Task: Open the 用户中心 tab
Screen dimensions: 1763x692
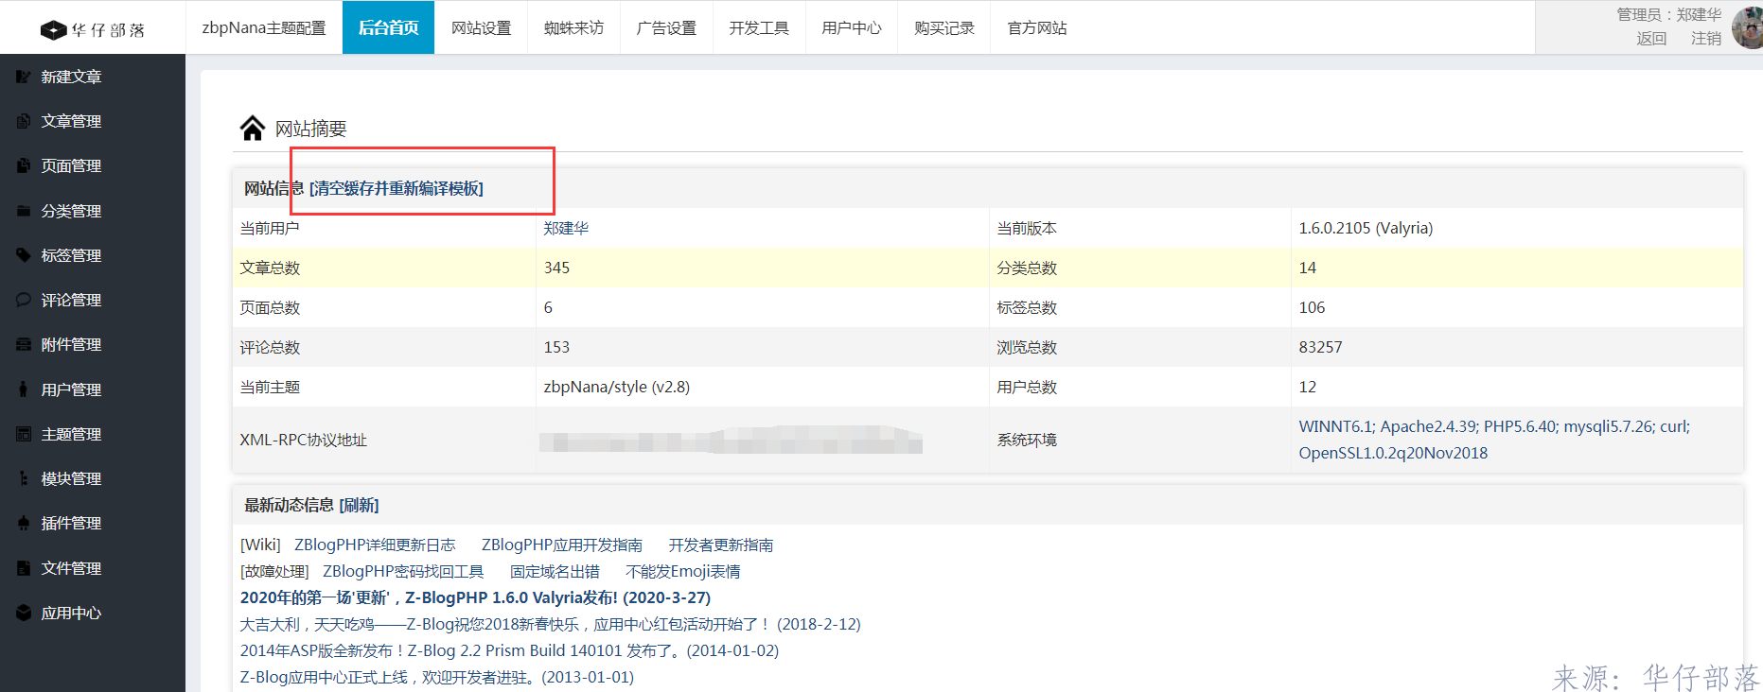Action: pyautogui.click(x=852, y=27)
